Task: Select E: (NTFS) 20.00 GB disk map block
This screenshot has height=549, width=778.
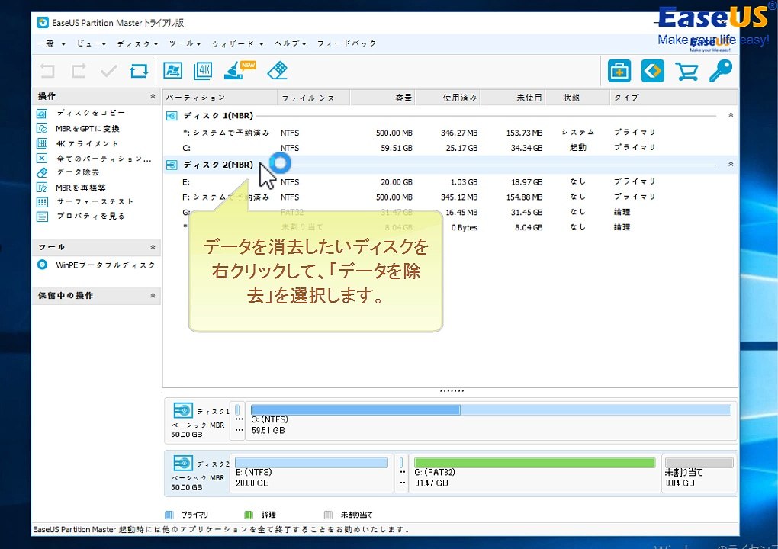Action: click(x=312, y=473)
